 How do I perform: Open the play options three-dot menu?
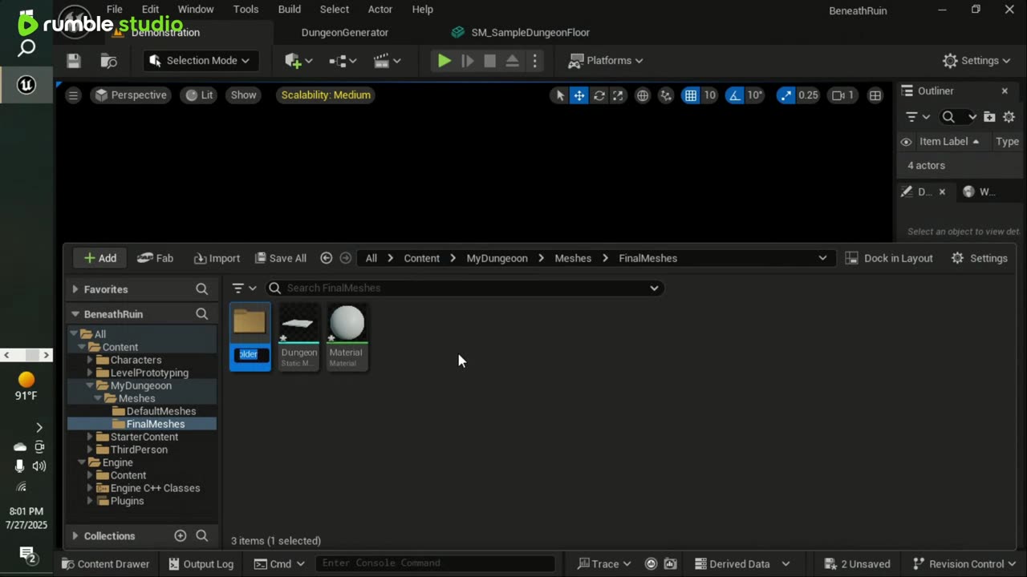[x=534, y=61]
